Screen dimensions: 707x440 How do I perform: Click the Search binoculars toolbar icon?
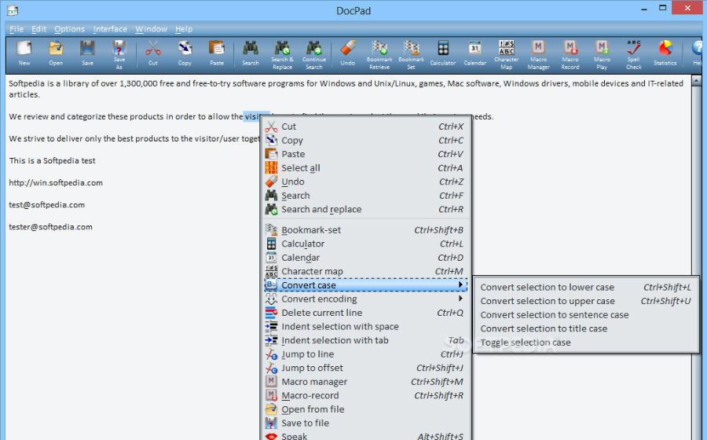pyautogui.click(x=251, y=53)
